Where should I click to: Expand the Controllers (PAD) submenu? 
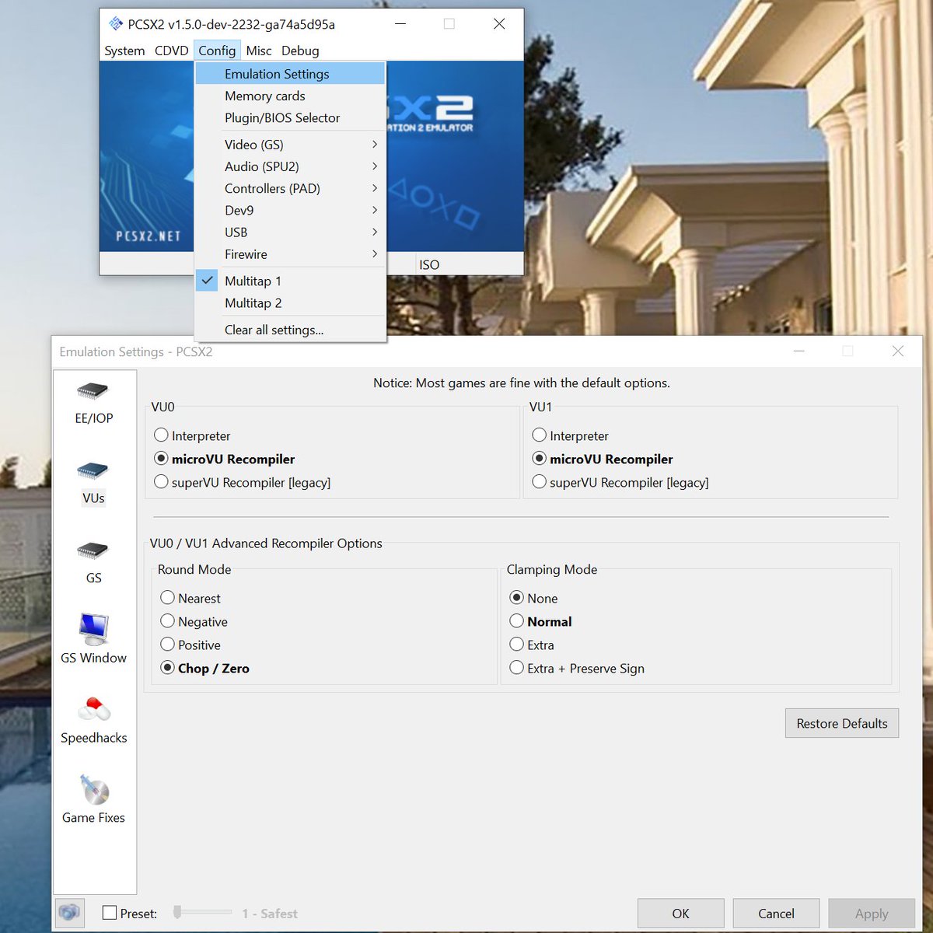pos(290,188)
